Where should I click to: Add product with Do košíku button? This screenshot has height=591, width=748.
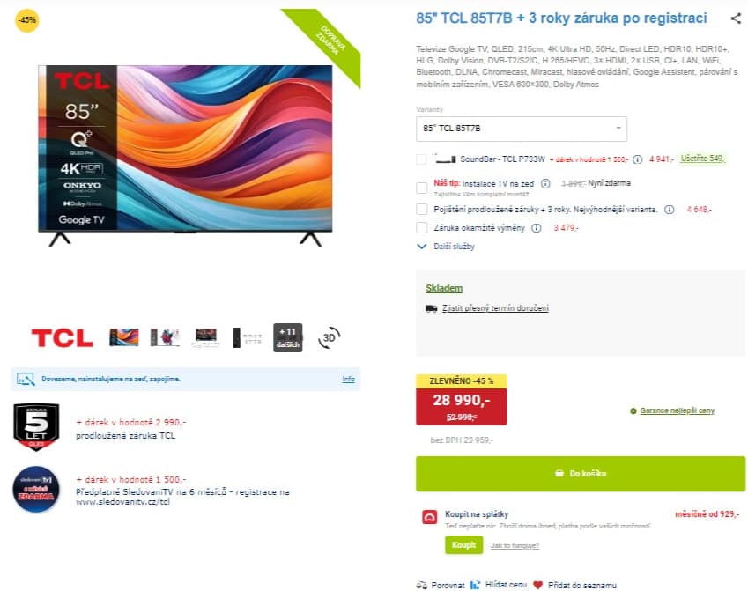point(581,474)
